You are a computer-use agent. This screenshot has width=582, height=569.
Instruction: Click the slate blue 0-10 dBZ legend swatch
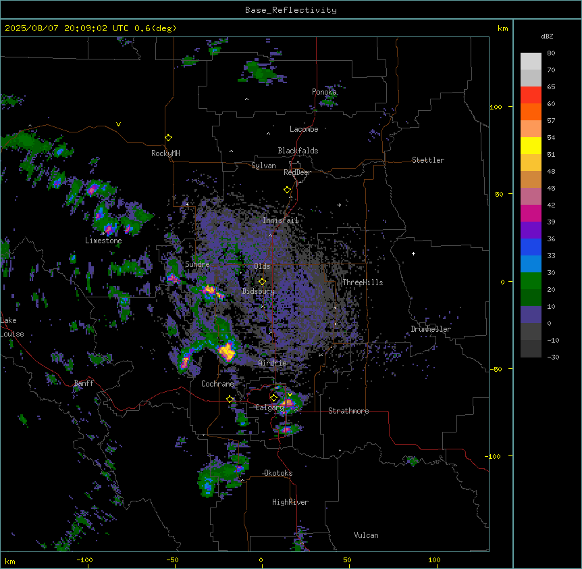[x=531, y=315]
